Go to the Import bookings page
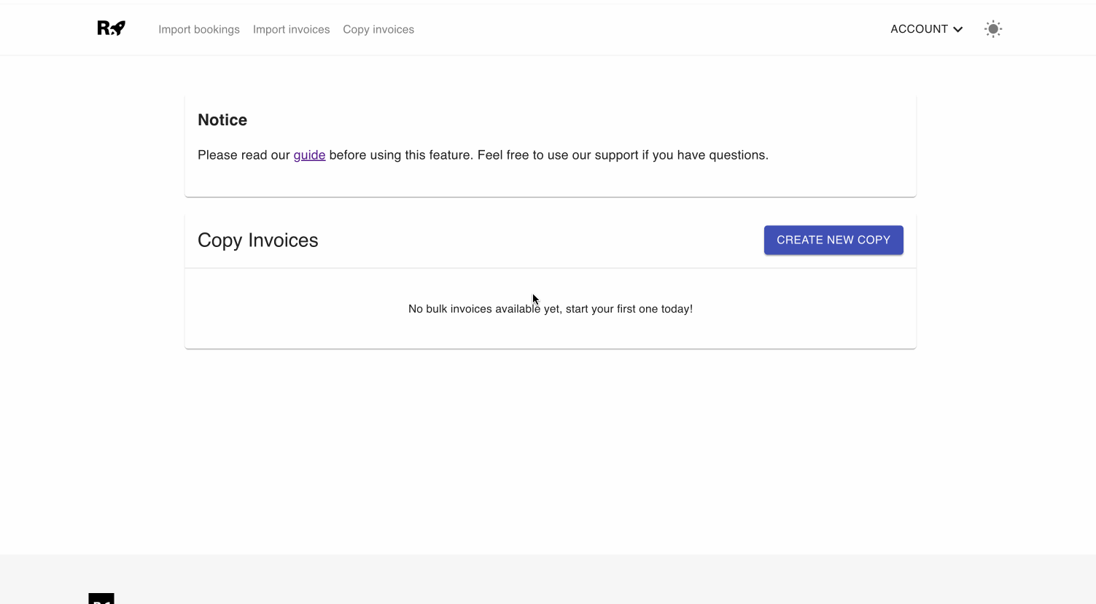This screenshot has height=604, width=1096. [x=198, y=29]
